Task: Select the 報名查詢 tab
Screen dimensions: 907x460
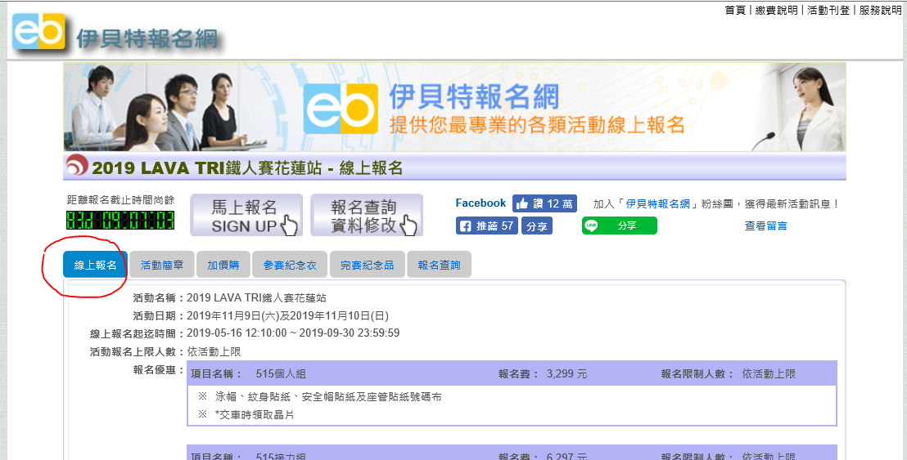Action: 439,265
